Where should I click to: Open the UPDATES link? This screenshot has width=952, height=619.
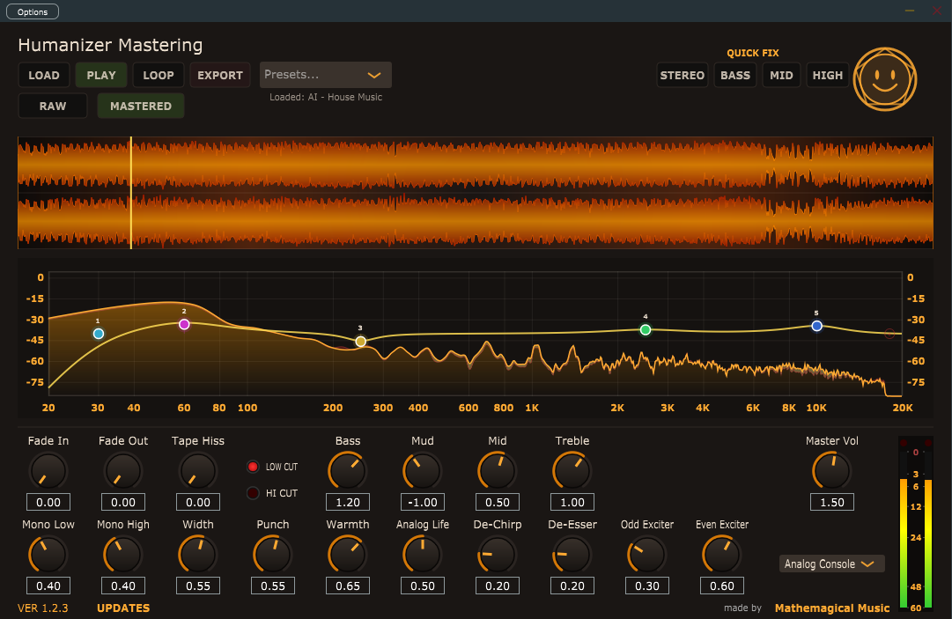123,608
